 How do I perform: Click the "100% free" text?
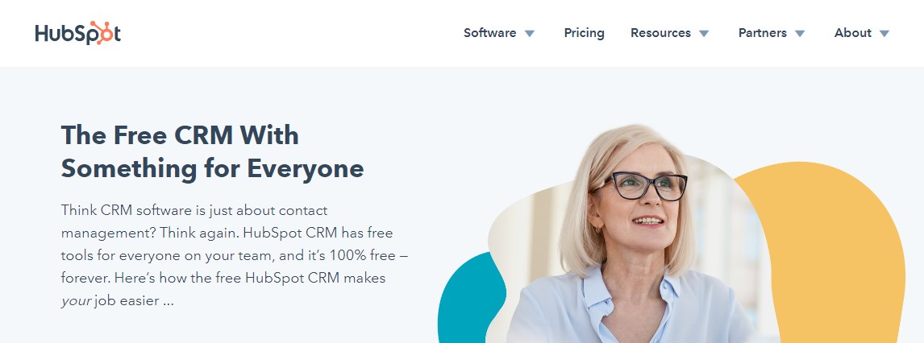[x=366, y=255]
